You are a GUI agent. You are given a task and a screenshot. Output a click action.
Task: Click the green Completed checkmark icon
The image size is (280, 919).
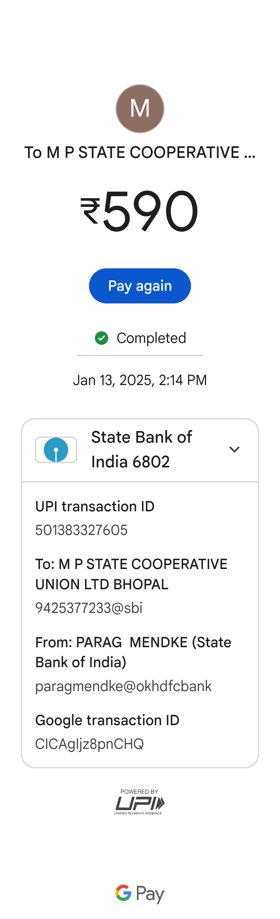(x=101, y=338)
